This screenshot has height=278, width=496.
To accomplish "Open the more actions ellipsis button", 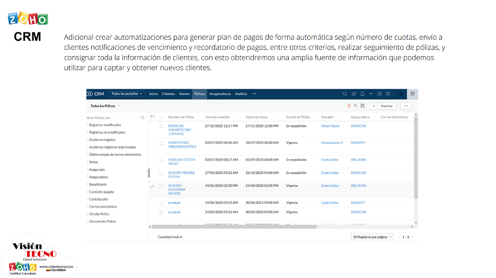I will [x=406, y=106].
